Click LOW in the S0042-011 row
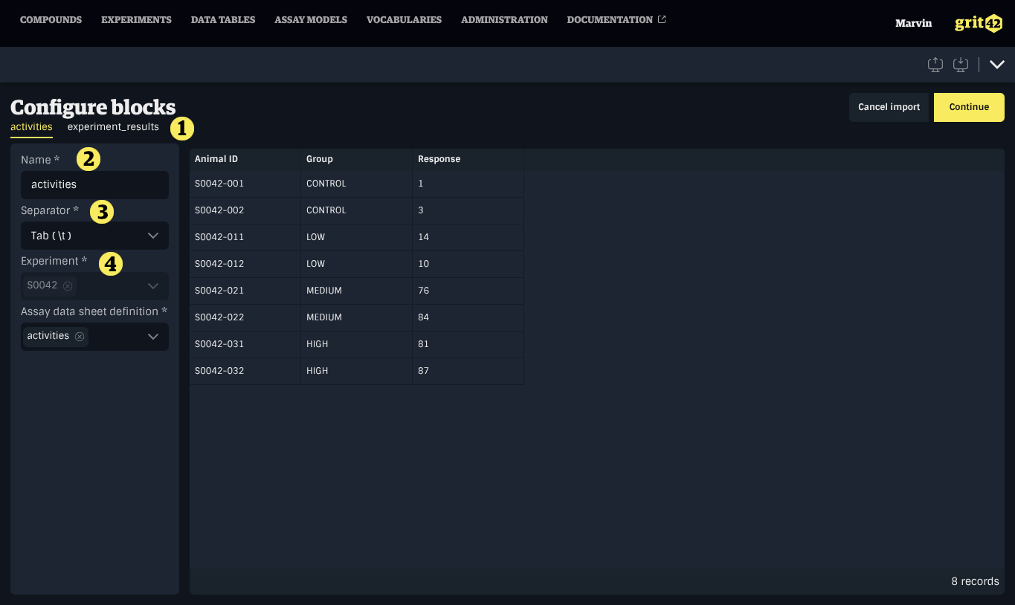Viewport: 1015px width, 605px height. coord(357,237)
